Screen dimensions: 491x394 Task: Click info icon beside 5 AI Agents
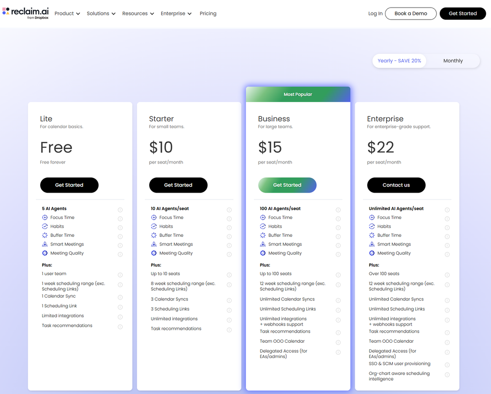click(x=120, y=209)
